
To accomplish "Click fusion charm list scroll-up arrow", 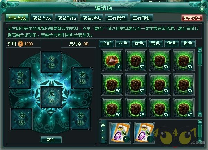I will pos(200,122).
